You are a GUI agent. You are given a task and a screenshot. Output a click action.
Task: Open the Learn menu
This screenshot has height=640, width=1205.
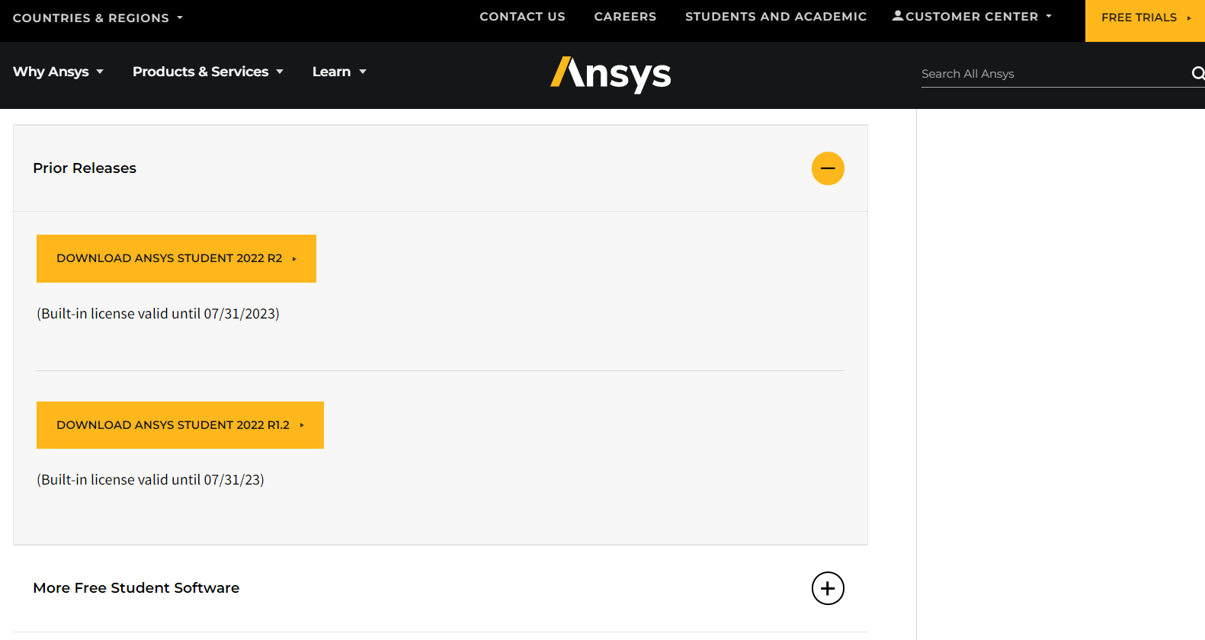(x=339, y=72)
